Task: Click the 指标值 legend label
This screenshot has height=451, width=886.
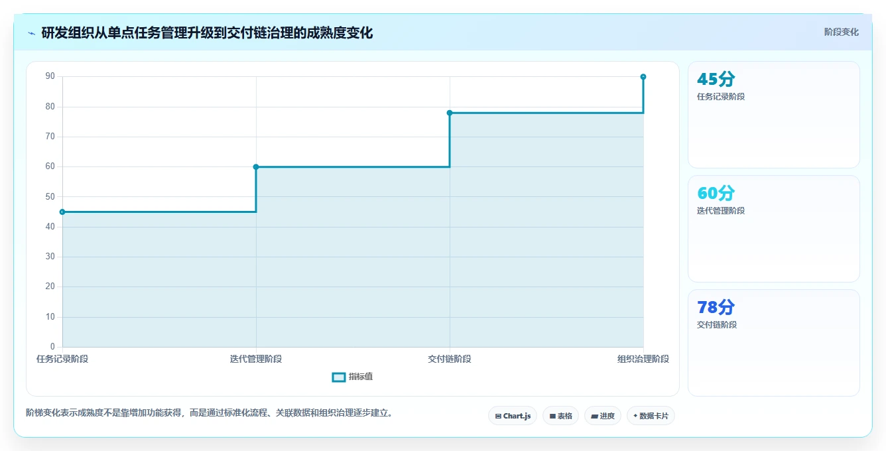Action: [361, 377]
